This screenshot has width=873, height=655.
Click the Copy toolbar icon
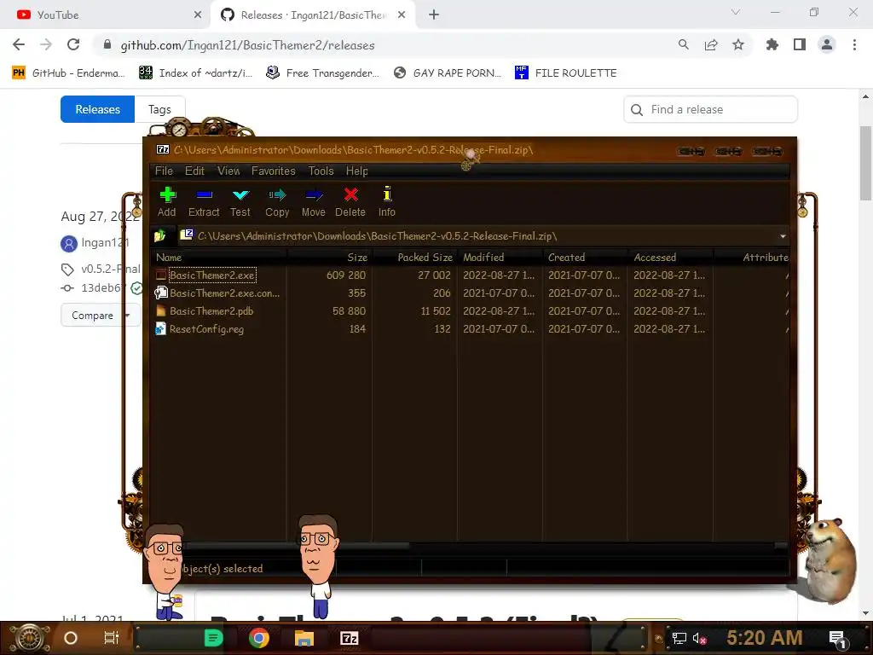click(277, 201)
